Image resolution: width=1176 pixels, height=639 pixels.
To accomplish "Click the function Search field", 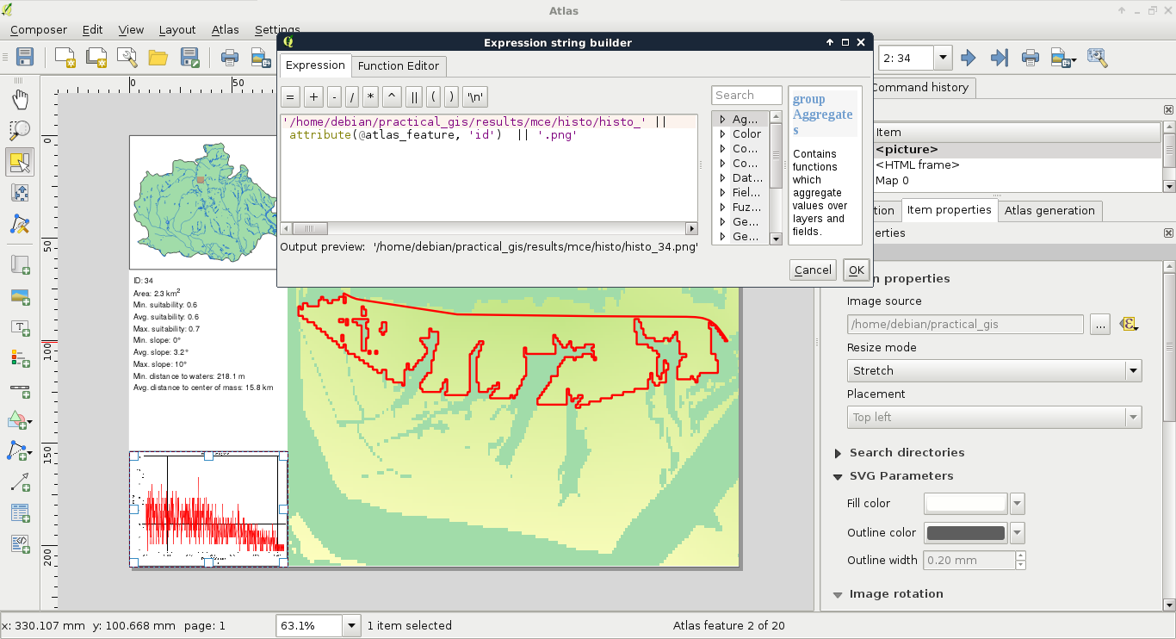I will pyautogui.click(x=746, y=96).
